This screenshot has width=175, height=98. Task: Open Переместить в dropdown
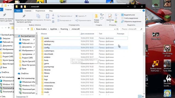(65, 16)
